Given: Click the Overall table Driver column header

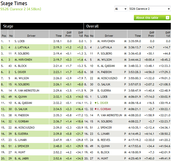Looking at the screenshot, I should [111, 34].
